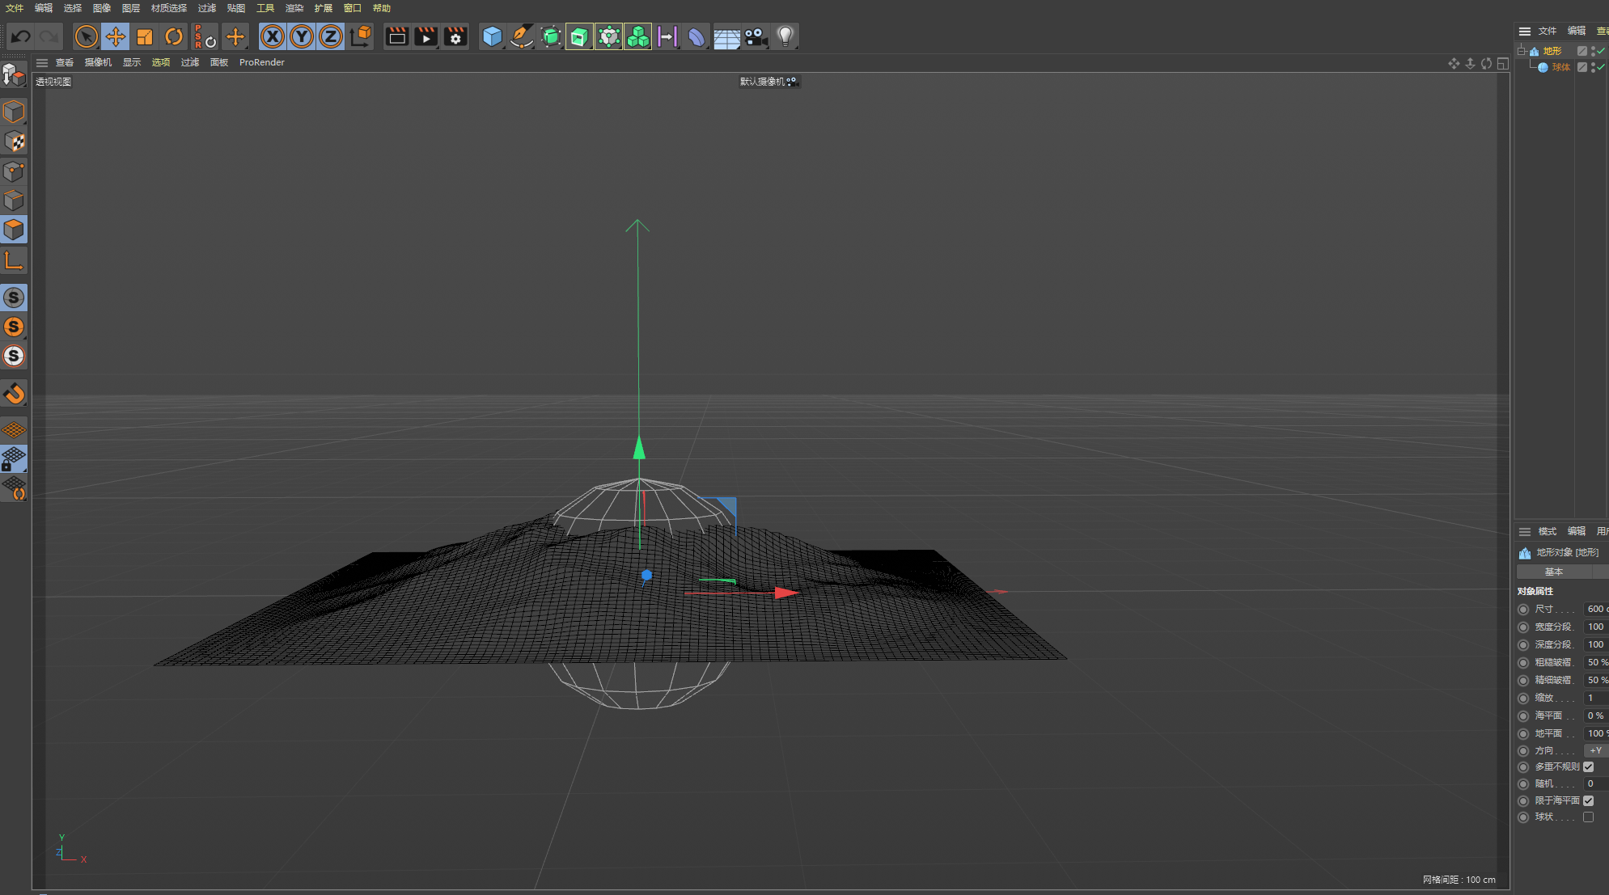Activate the Scale tool icon
Screen dimensions: 1609x895
(x=145, y=36)
